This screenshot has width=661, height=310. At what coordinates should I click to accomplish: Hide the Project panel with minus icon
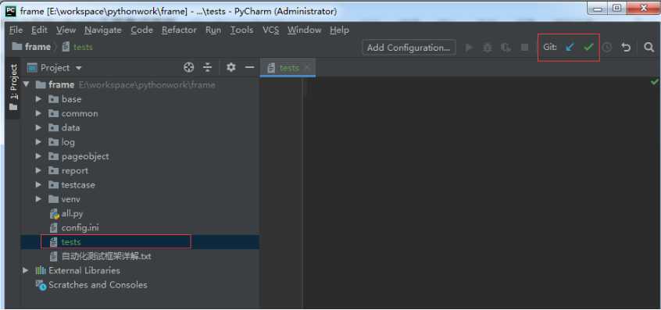[249, 67]
